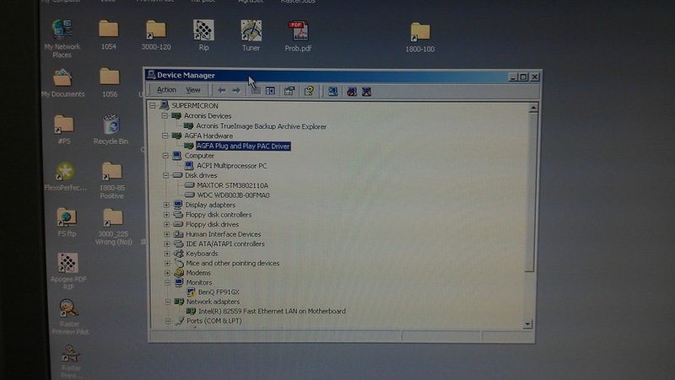Expand the IDE ATA/ATAPI controllers node
This screenshot has width=675, height=380.
(166, 244)
